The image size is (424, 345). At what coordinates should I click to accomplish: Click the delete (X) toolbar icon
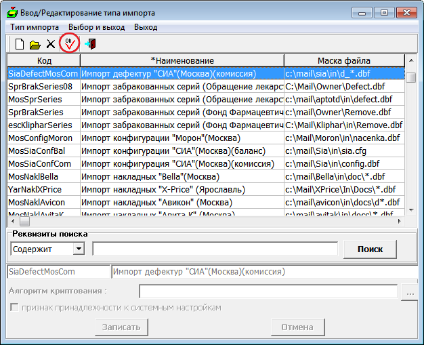point(51,45)
